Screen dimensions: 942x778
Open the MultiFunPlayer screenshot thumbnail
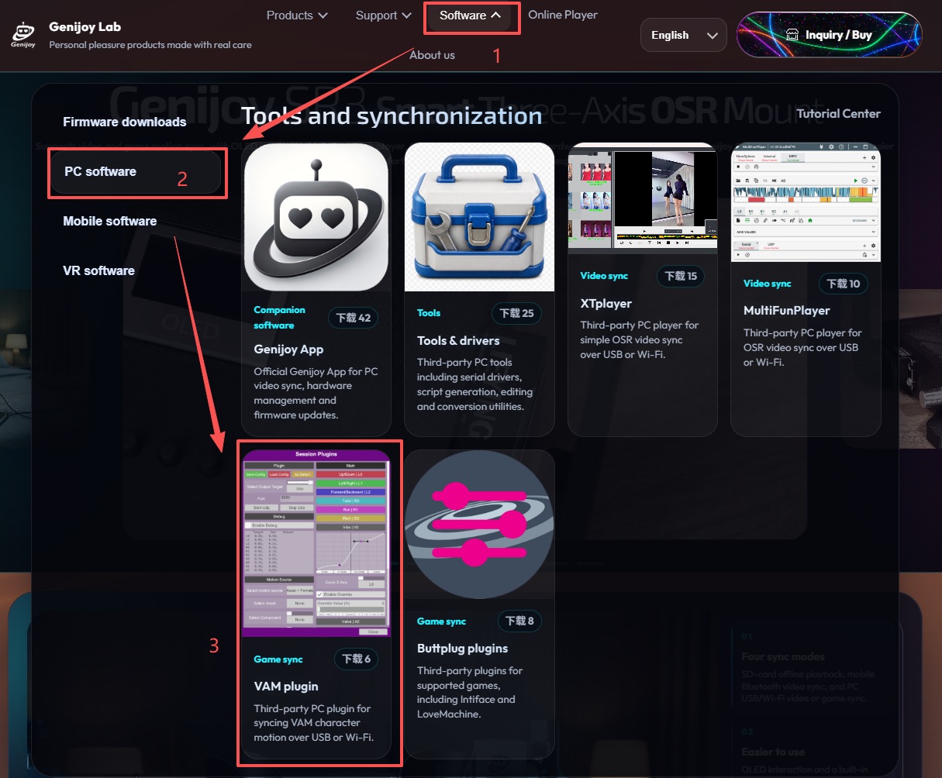point(806,202)
